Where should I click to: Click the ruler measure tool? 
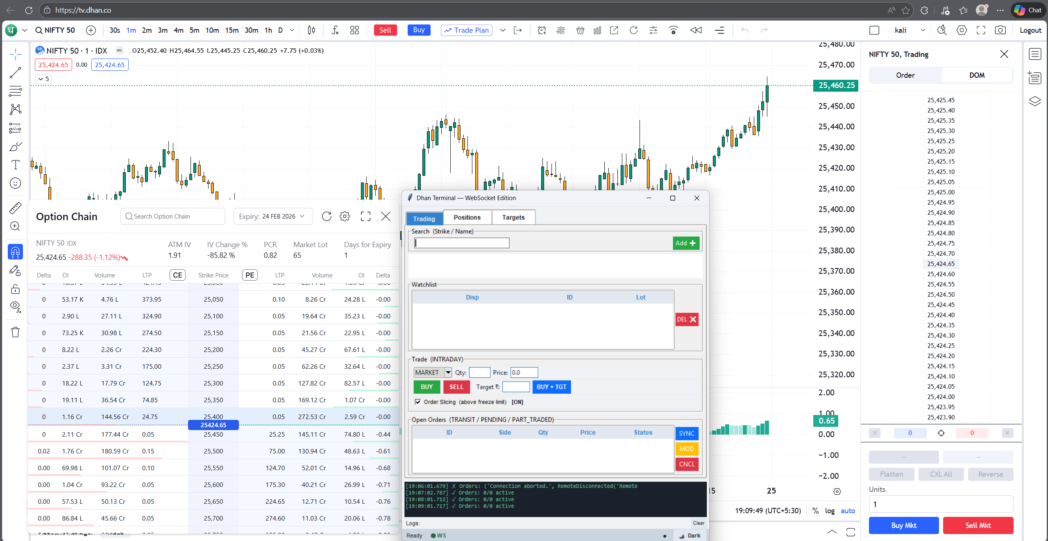[x=15, y=208]
